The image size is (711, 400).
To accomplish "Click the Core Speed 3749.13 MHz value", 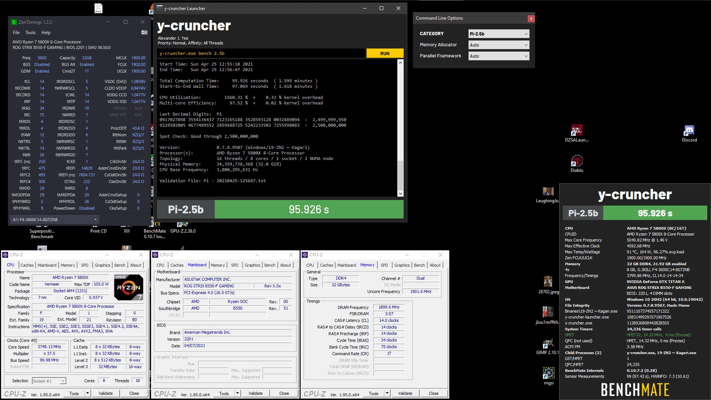I will [x=49, y=347].
